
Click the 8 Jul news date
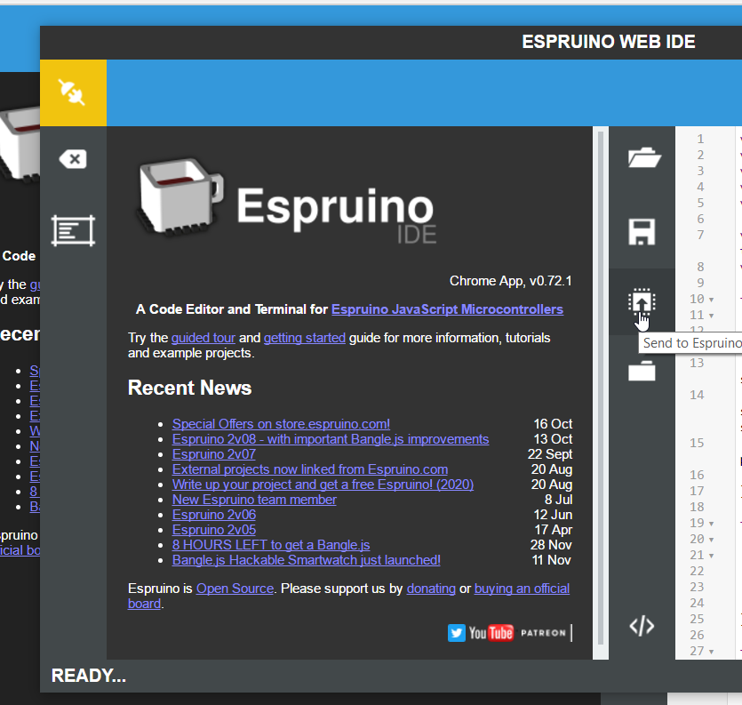(558, 500)
